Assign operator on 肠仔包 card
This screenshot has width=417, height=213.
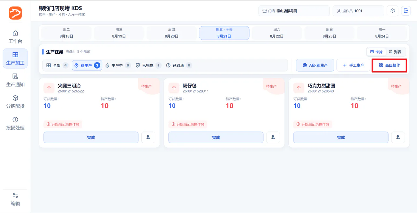tap(273, 137)
